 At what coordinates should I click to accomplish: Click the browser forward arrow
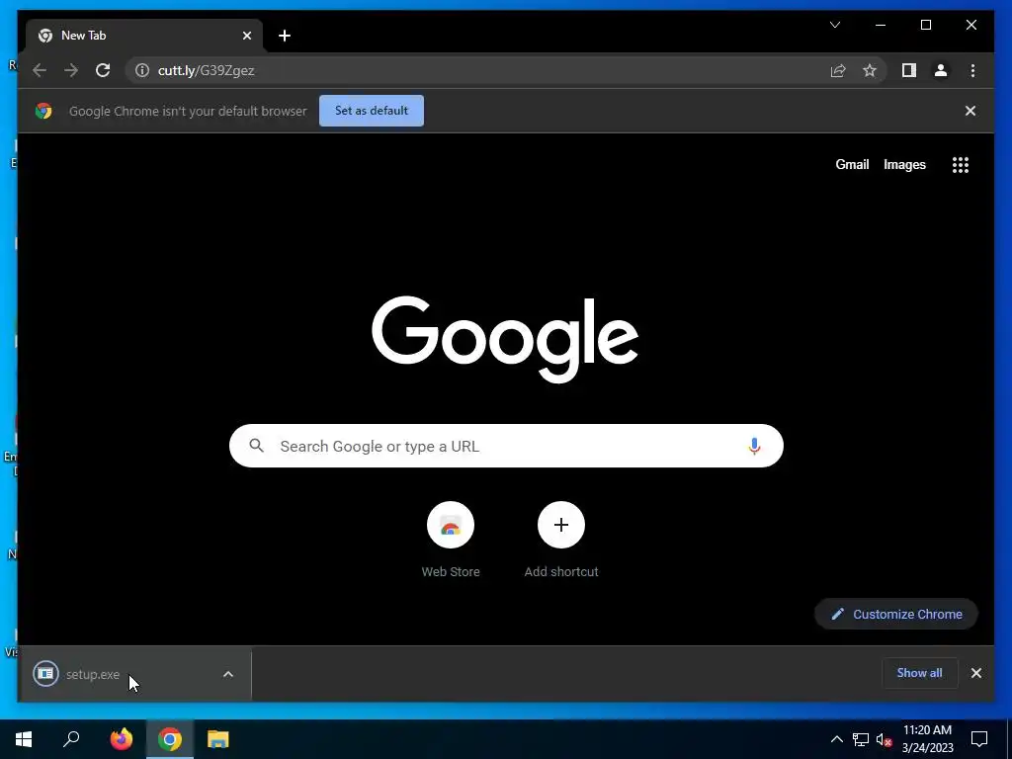click(71, 70)
